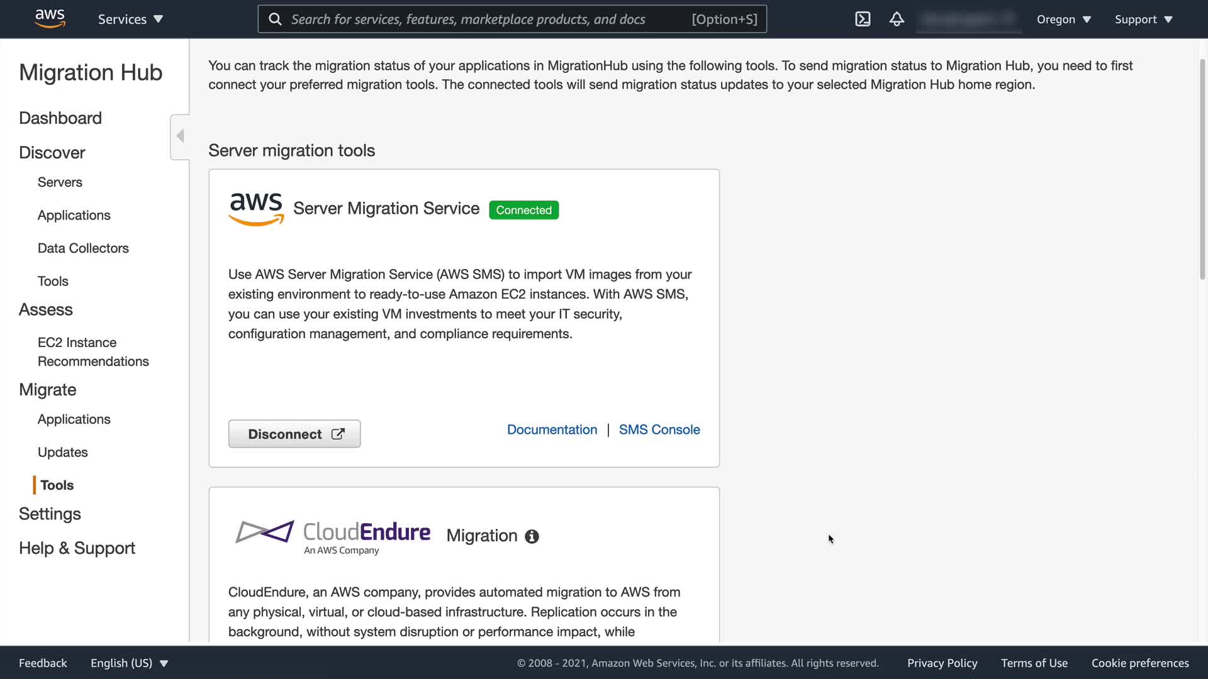Screen dimensions: 1208x679
Task: Open the Oregon region selector
Action: [x=1063, y=19]
